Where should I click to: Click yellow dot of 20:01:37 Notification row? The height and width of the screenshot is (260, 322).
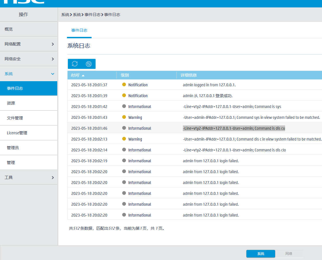[124, 85]
